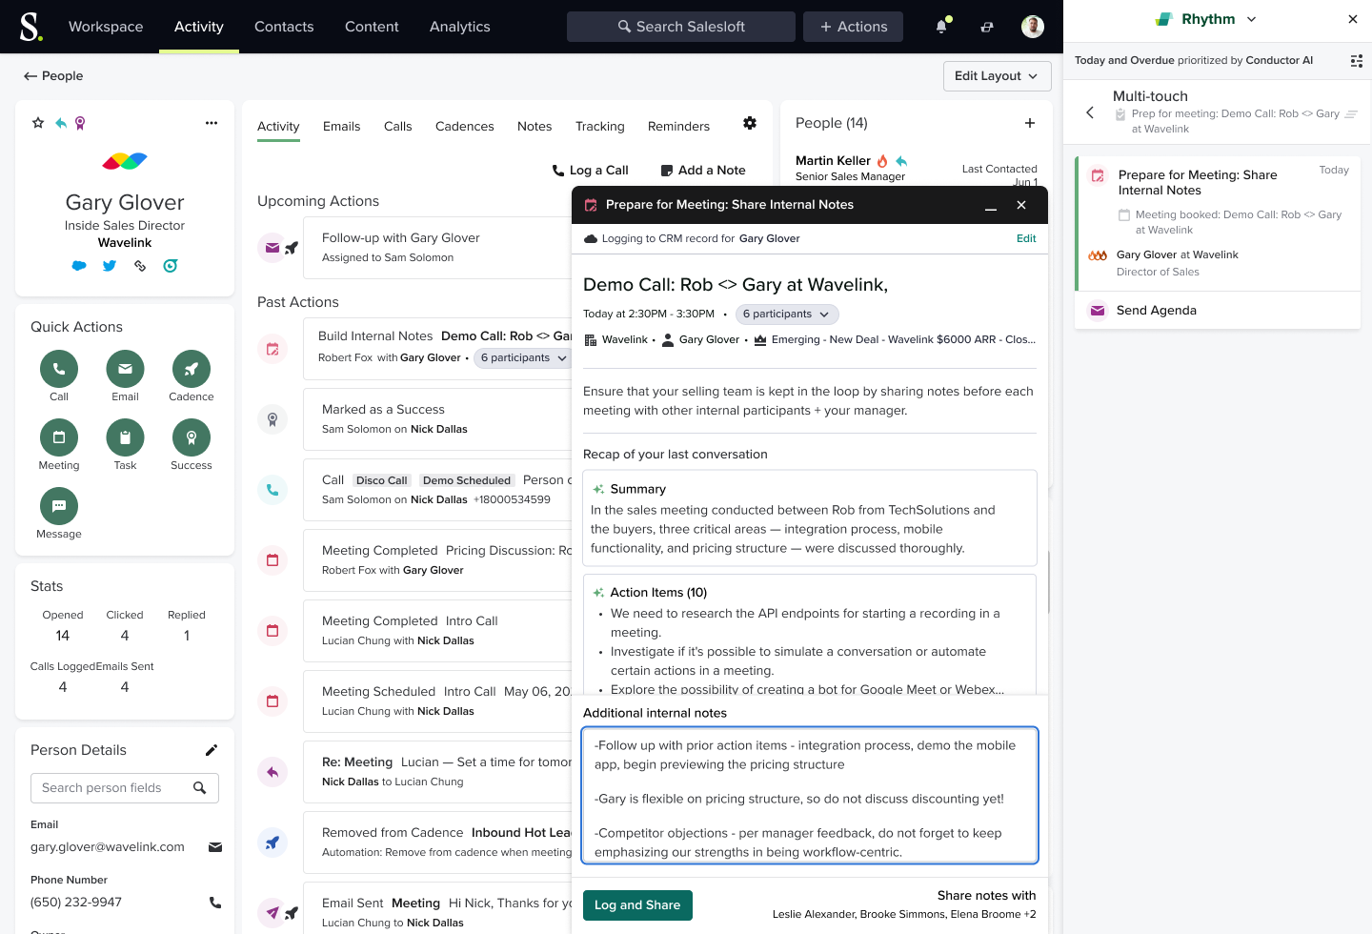This screenshot has width=1372, height=934.
Task: Expand the 6 participants dropdown in modal
Action: click(x=786, y=315)
